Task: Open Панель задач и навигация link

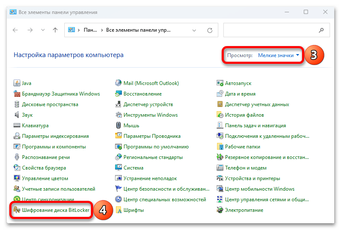Action: pyautogui.click(x=255, y=126)
